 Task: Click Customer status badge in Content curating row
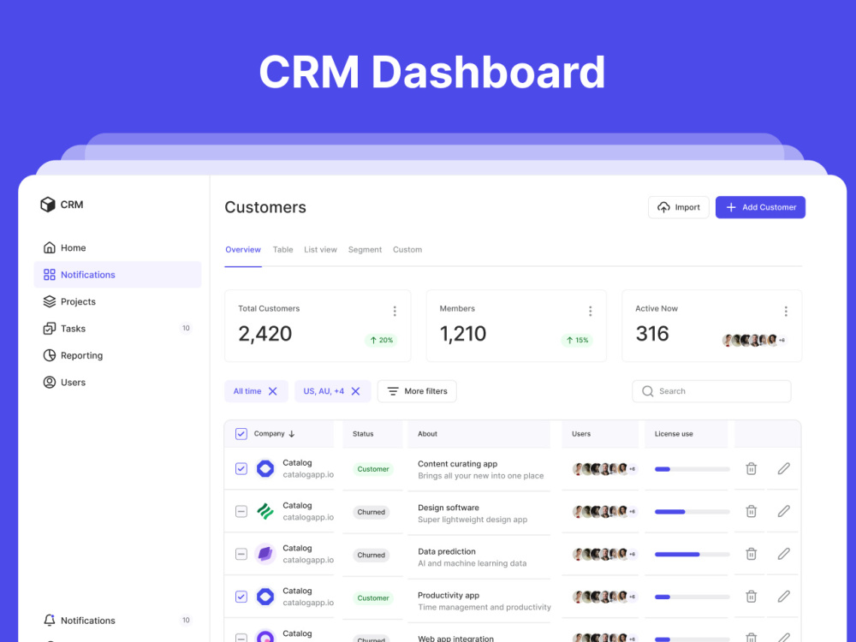point(373,469)
